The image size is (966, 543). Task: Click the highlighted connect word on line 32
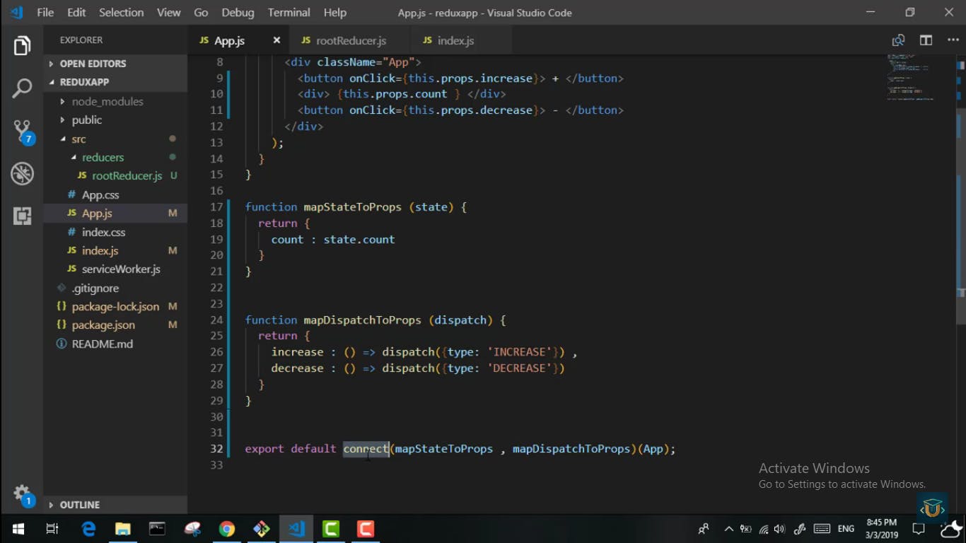coord(366,449)
